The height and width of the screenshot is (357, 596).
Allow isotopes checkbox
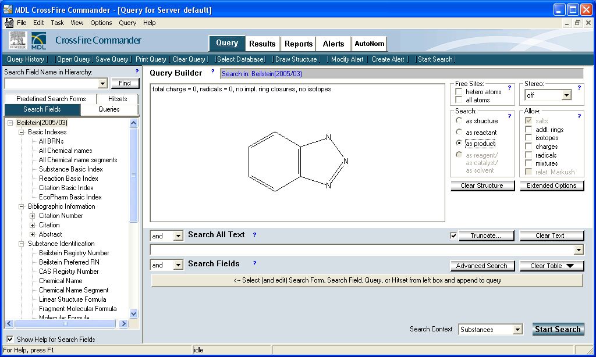pos(528,137)
